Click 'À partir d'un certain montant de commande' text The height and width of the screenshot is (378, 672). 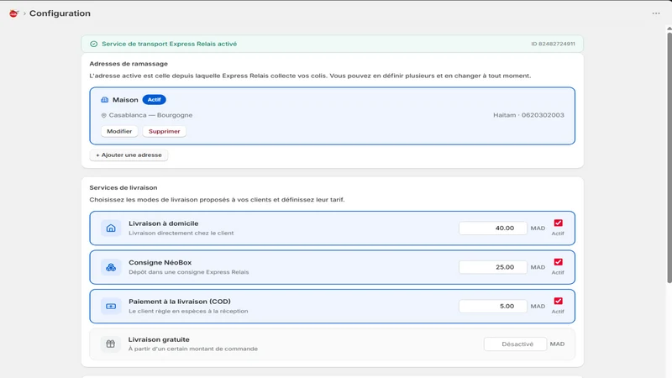click(193, 349)
